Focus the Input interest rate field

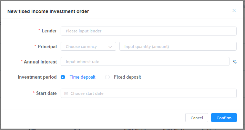pyautogui.click(x=145, y=61)
